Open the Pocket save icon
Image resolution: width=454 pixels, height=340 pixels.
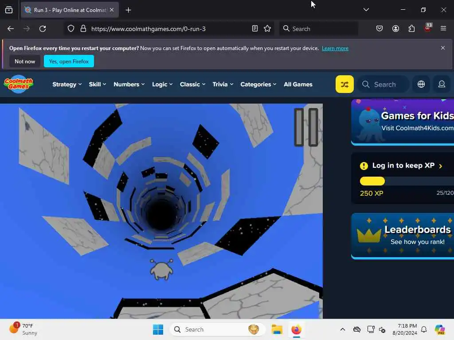coord(380,29)
